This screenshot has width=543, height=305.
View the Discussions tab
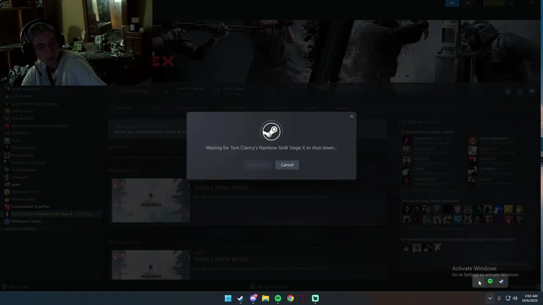pos(274,108)
